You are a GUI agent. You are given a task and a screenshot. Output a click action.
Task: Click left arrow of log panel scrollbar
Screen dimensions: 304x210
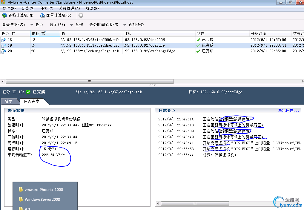click(x=158, y=203)
